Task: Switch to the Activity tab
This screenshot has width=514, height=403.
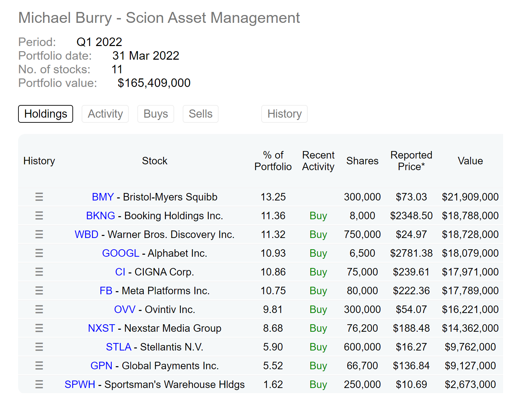Action: pyautogui.click(x=105, y=114)
